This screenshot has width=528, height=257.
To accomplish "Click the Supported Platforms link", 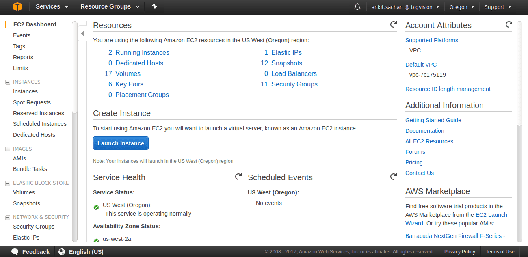I will [x=432, y=40].
